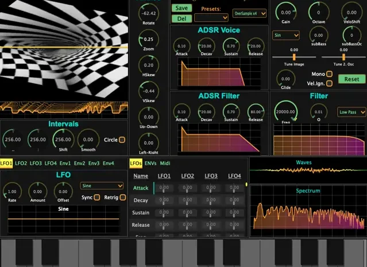
Task: Open the Low Pass filter type dropdown
Action: click(351, 112)
